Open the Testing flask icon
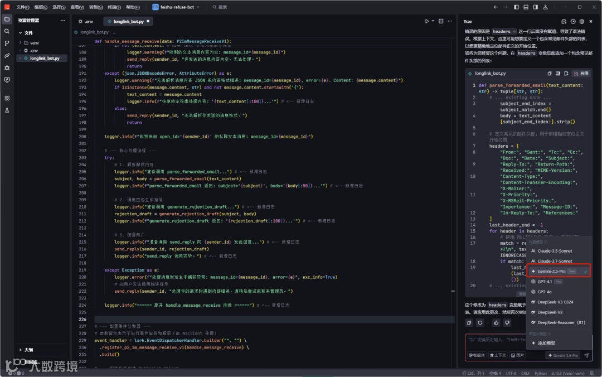This screenshot has height=377, width=602. [7, 110]
